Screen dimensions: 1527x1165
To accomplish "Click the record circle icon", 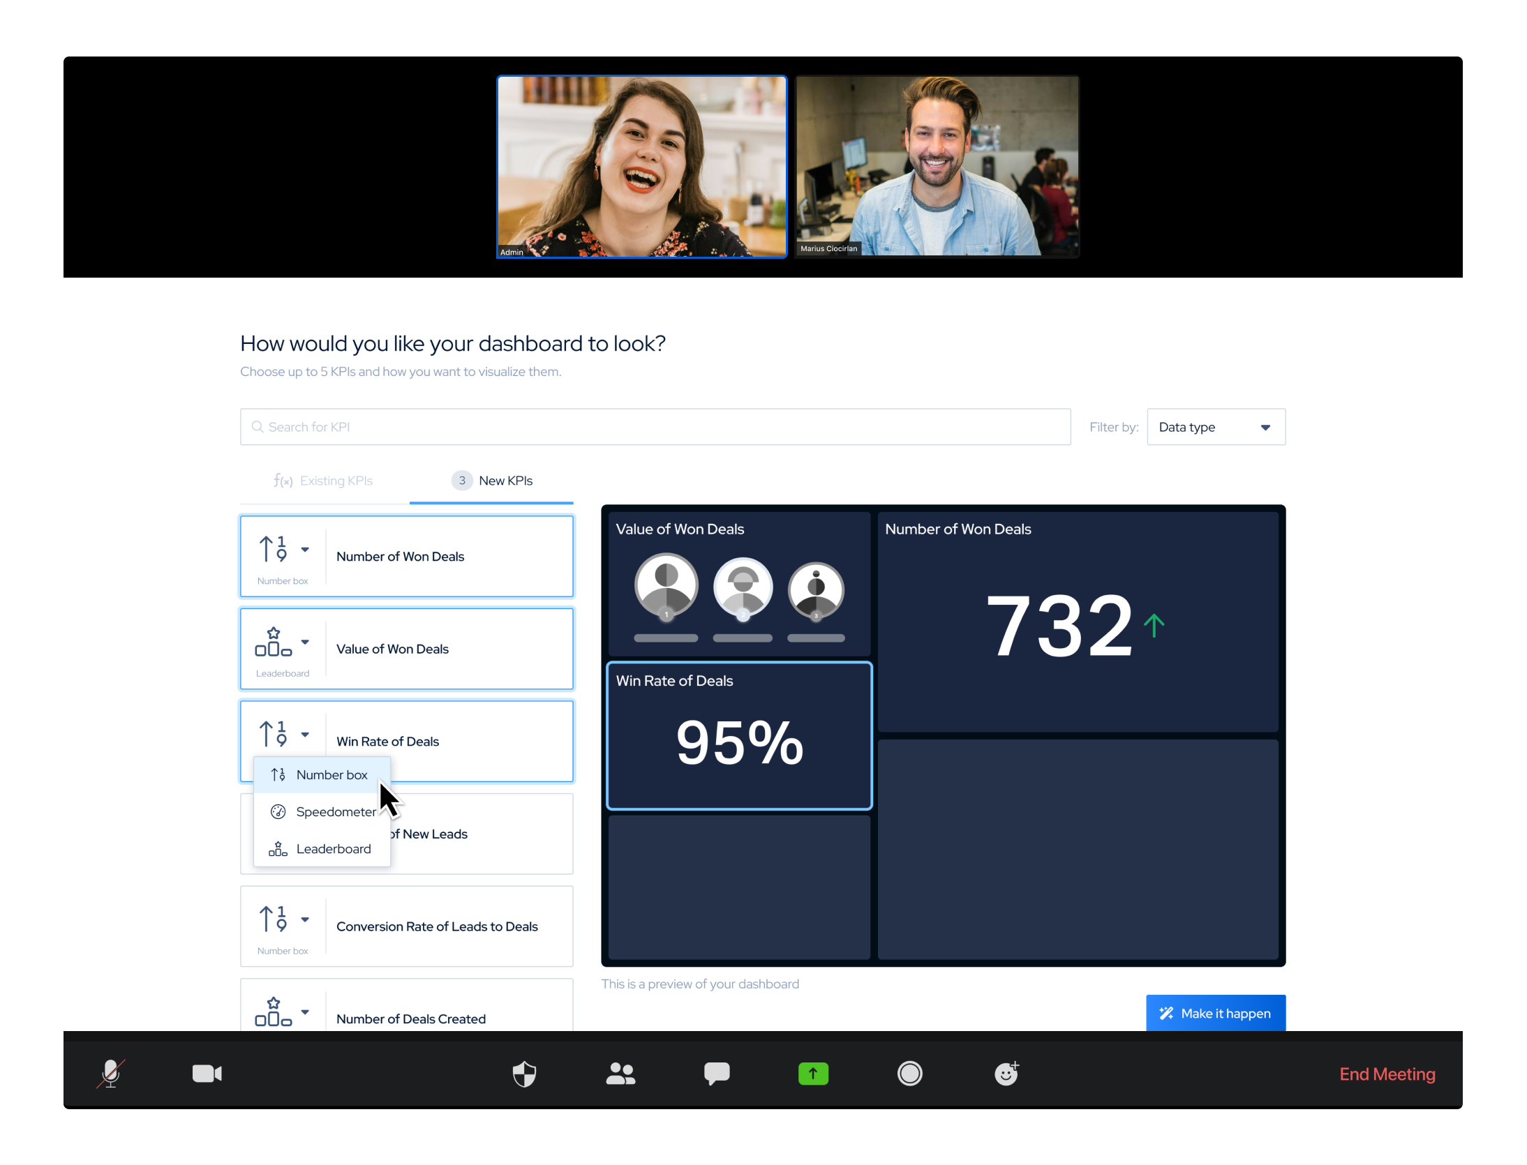I will pos(909,1073).
